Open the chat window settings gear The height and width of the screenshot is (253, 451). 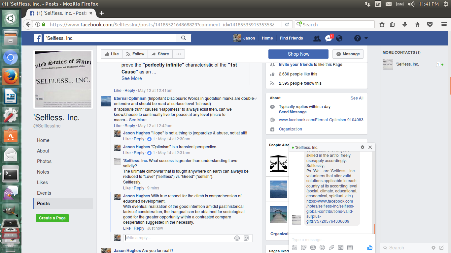tap(363, 147)
